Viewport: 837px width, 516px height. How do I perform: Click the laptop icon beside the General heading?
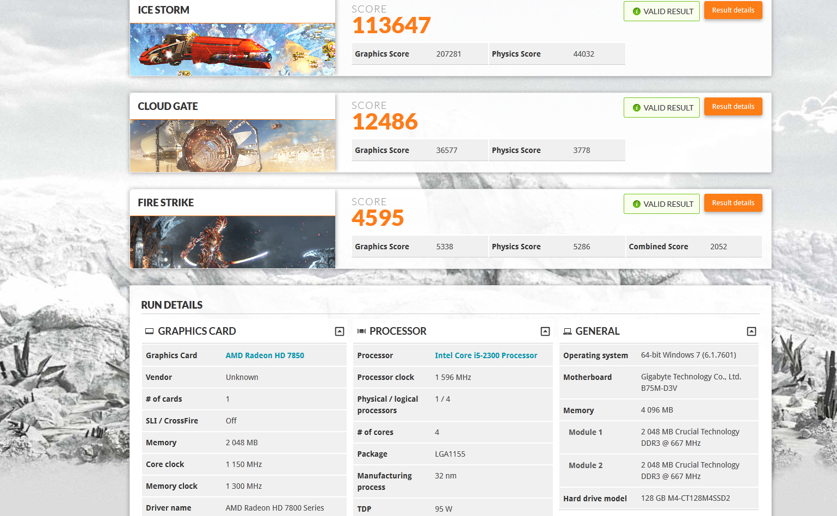point(567,331)
